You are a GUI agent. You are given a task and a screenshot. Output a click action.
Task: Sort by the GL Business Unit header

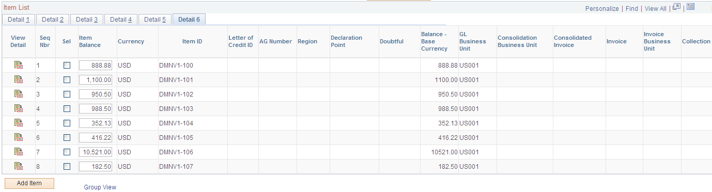pyautogui.click(x=473, y=41)
